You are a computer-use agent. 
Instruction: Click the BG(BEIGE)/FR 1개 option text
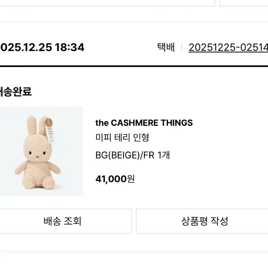[133, 155]
